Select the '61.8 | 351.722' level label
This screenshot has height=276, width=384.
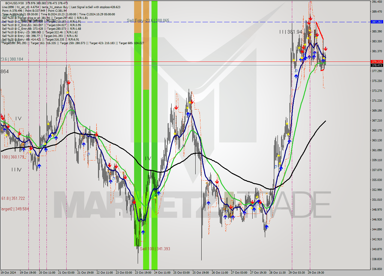pos(13,199)
